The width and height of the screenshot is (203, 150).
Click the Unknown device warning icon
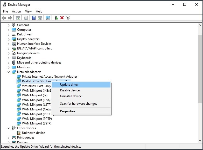tap(19, 133)
